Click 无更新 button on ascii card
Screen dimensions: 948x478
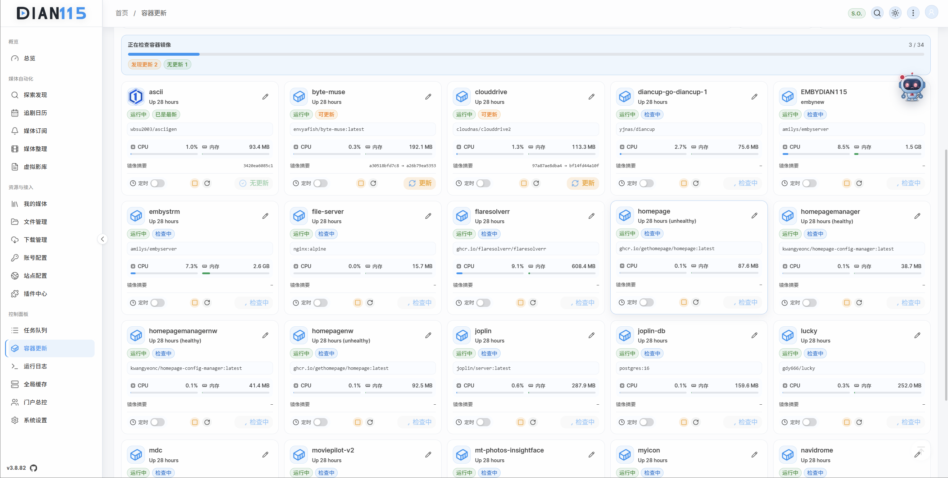[x=254, y=183]
